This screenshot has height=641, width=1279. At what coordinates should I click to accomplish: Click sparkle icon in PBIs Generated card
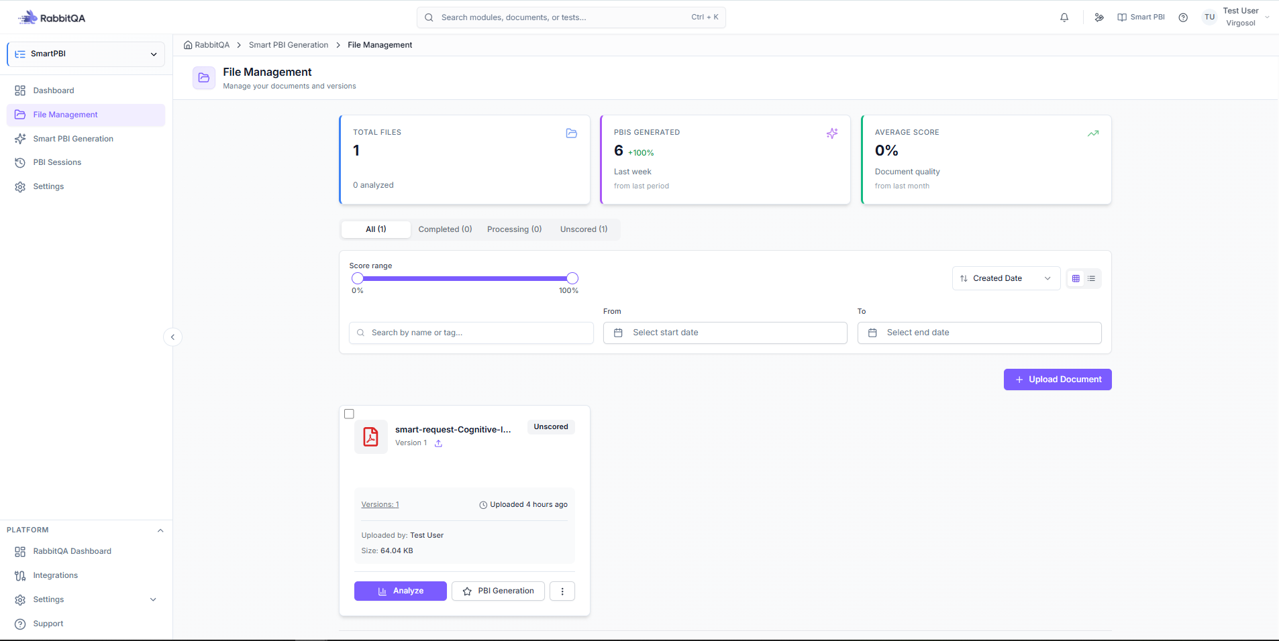click(x=832, y=133)
